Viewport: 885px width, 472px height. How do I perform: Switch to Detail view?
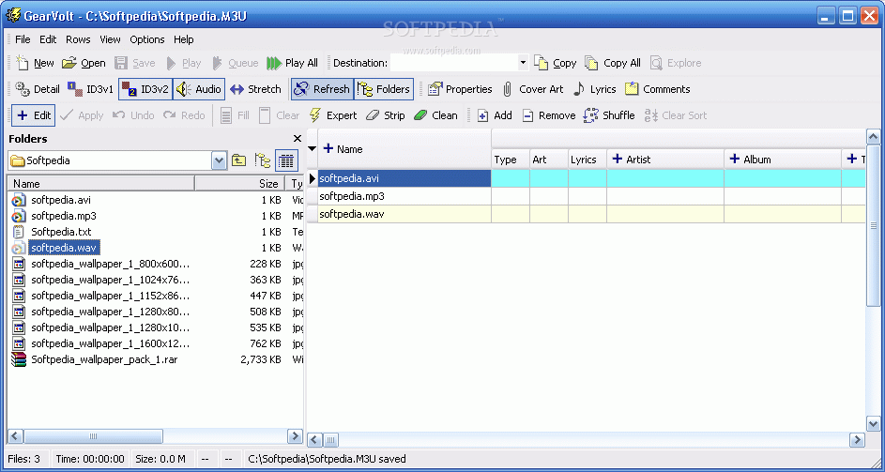click(x=38, y=89)
